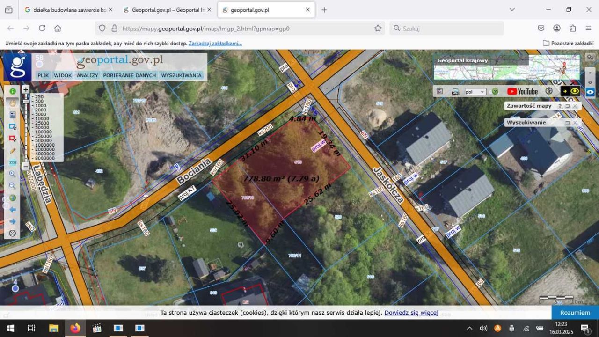Follow the Dowiedz się więcej link
Viewport: 599px width, 337px height.
[x=411, y=313]
